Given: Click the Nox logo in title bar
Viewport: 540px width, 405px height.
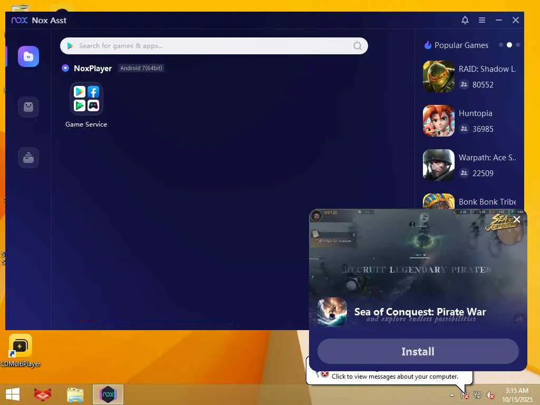Looking at the screenshot, I should (20, 21).
